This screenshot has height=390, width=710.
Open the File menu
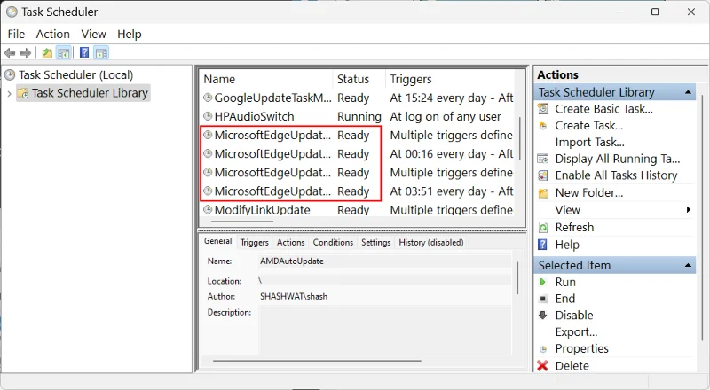[16, 34]
